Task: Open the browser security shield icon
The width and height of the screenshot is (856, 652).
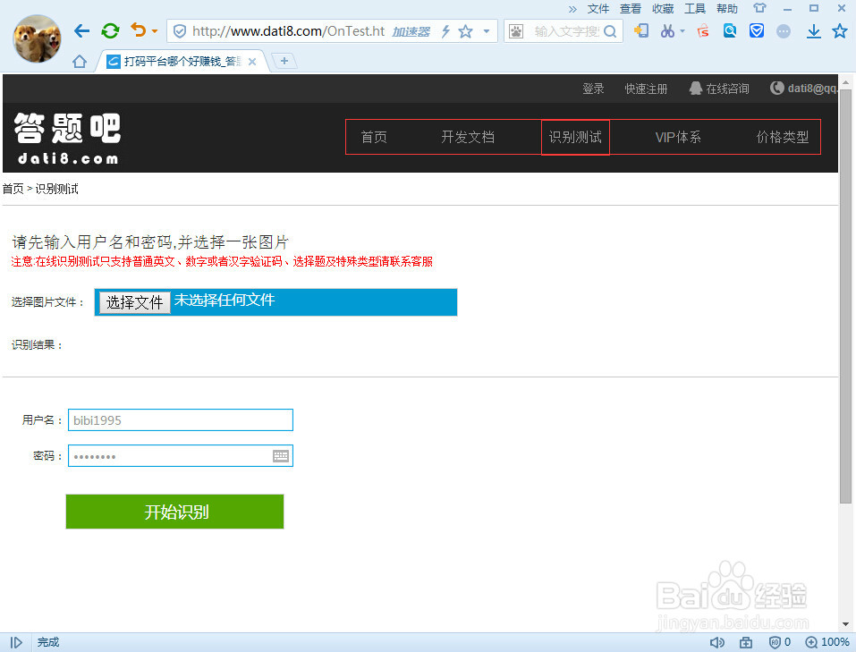Action: (757, 30)
